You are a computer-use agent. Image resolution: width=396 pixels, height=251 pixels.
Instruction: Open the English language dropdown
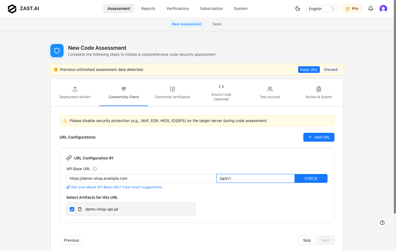[322, 9]
